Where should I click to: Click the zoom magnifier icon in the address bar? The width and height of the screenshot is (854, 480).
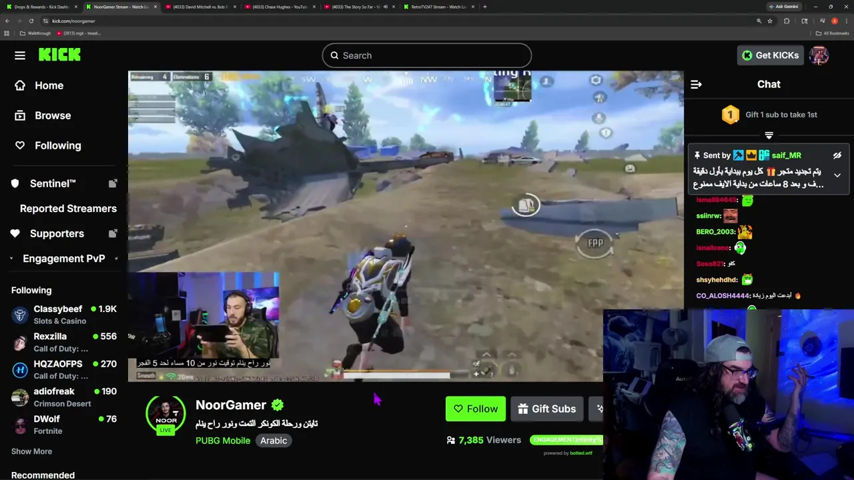coord(759,21)
